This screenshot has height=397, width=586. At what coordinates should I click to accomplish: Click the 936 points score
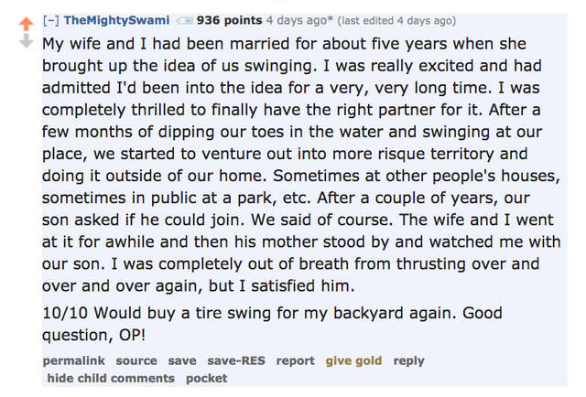coord(228,21)
